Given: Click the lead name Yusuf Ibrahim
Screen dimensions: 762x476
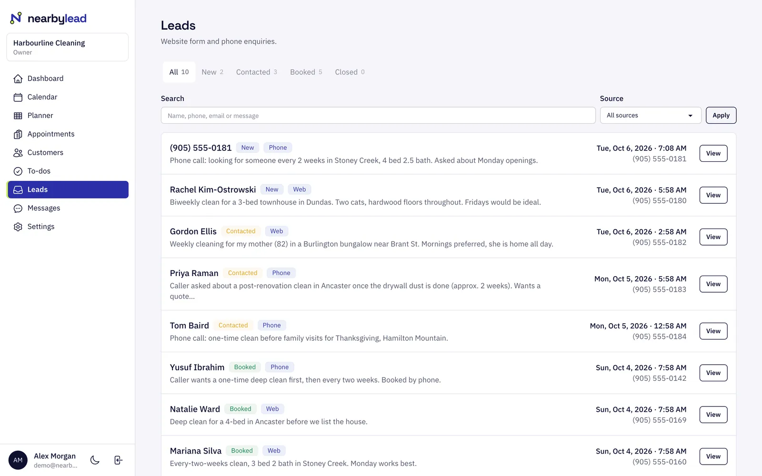Looking at the screenshot, I should (197, 367).
